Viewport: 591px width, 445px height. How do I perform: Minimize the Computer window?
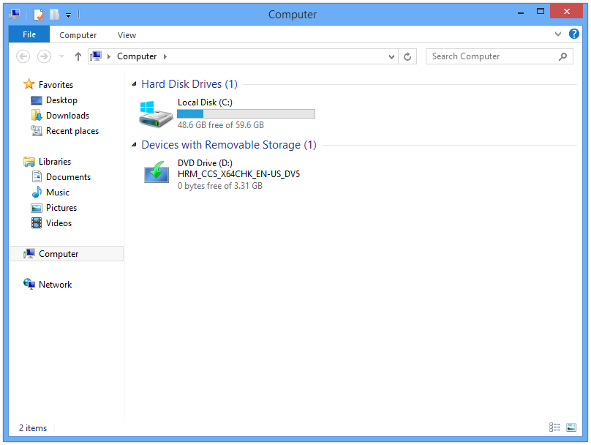(521, 12)
